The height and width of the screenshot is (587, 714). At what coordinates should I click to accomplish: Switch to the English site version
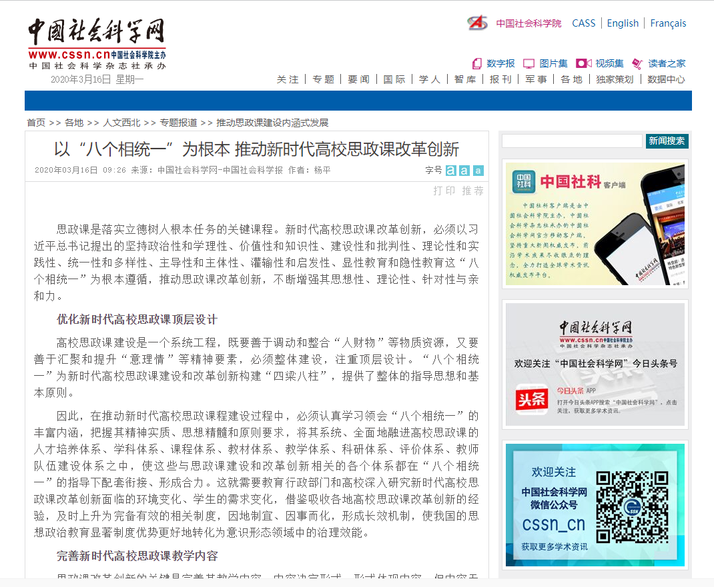click(623, 23)
